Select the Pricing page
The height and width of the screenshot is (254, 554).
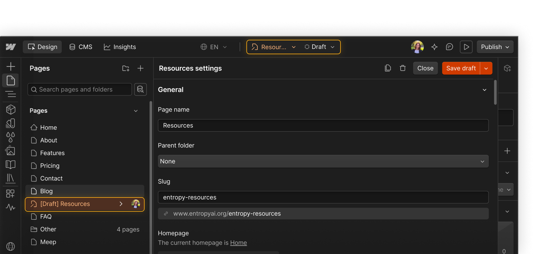(85, 166)
